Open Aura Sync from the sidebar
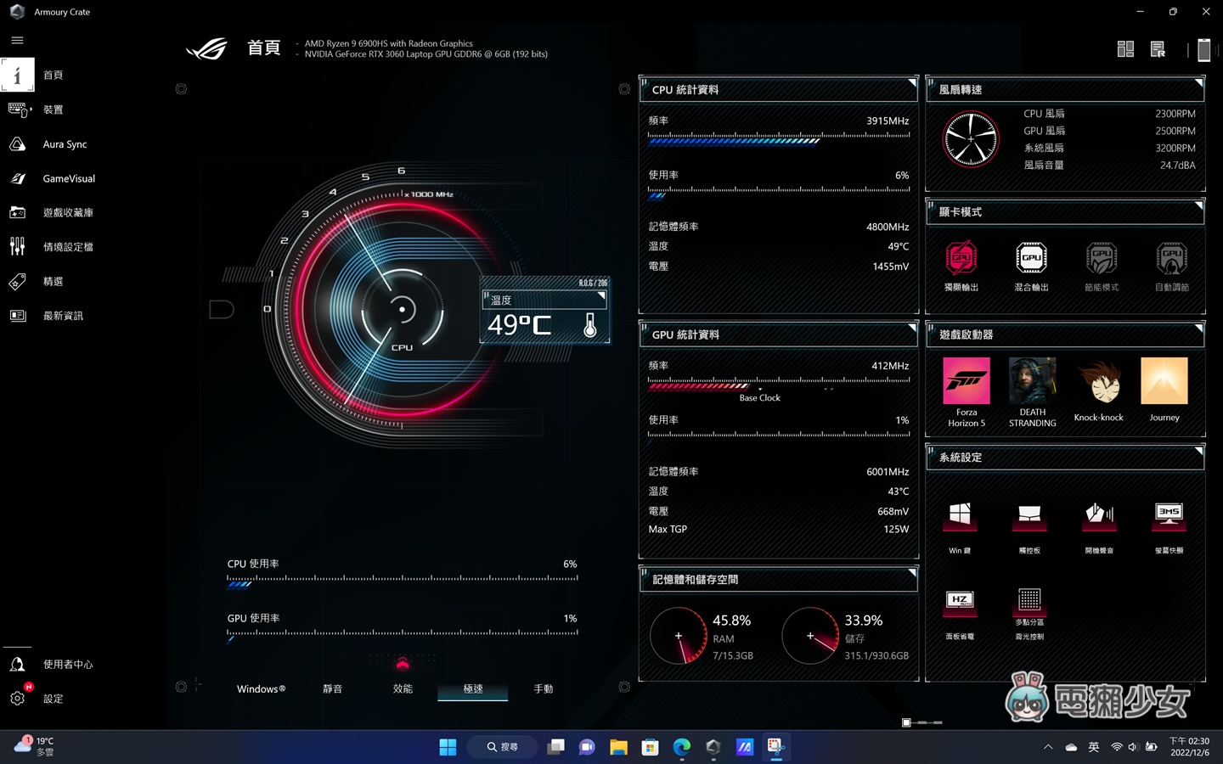This screenshot has height=764, width=1223. pyautogui.click(x=64, y=143)
